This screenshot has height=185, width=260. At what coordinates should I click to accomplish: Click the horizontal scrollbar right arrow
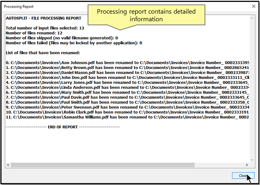pos(247,165)
